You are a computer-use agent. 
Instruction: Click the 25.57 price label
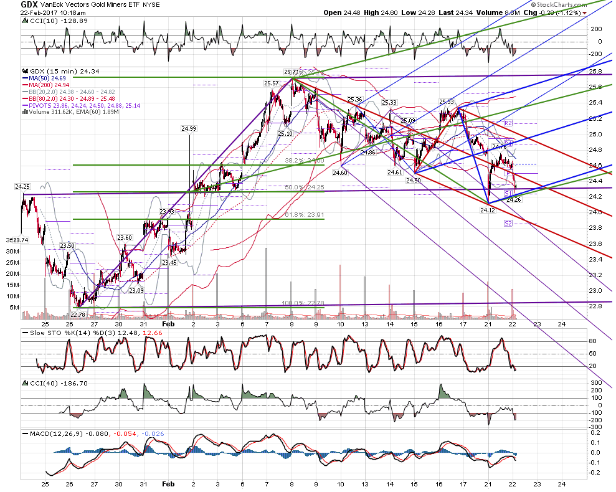point(272,83)
